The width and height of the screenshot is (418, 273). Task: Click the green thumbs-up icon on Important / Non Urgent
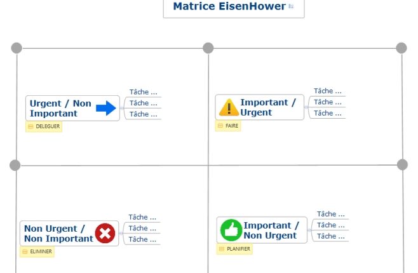(231, 230)
